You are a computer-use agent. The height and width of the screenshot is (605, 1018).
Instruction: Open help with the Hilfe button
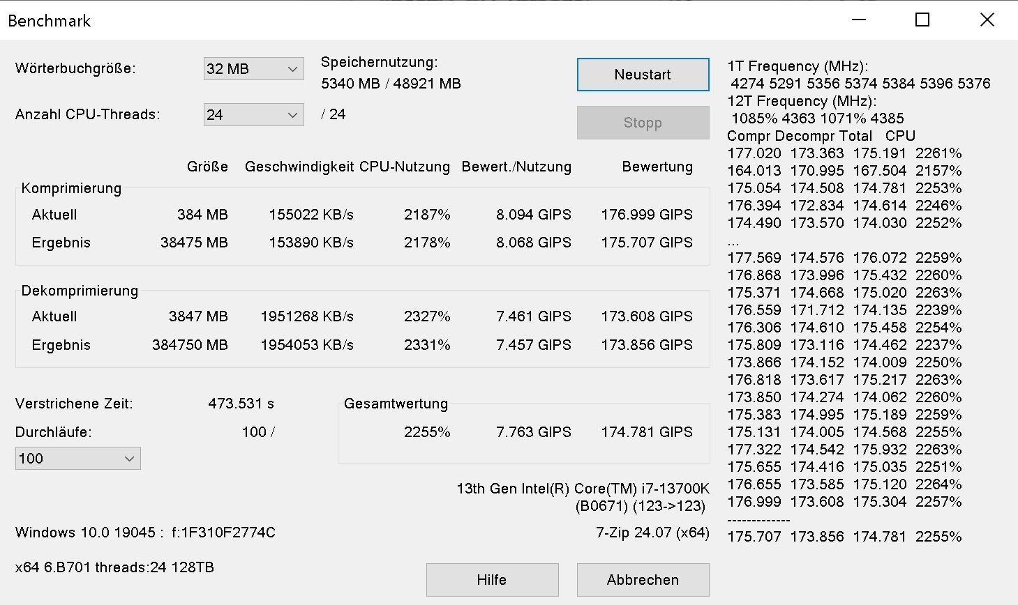click(x=492, y=580)
